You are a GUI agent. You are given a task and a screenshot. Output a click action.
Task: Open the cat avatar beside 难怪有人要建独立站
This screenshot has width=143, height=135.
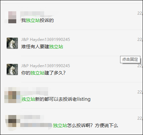(12, 43)
